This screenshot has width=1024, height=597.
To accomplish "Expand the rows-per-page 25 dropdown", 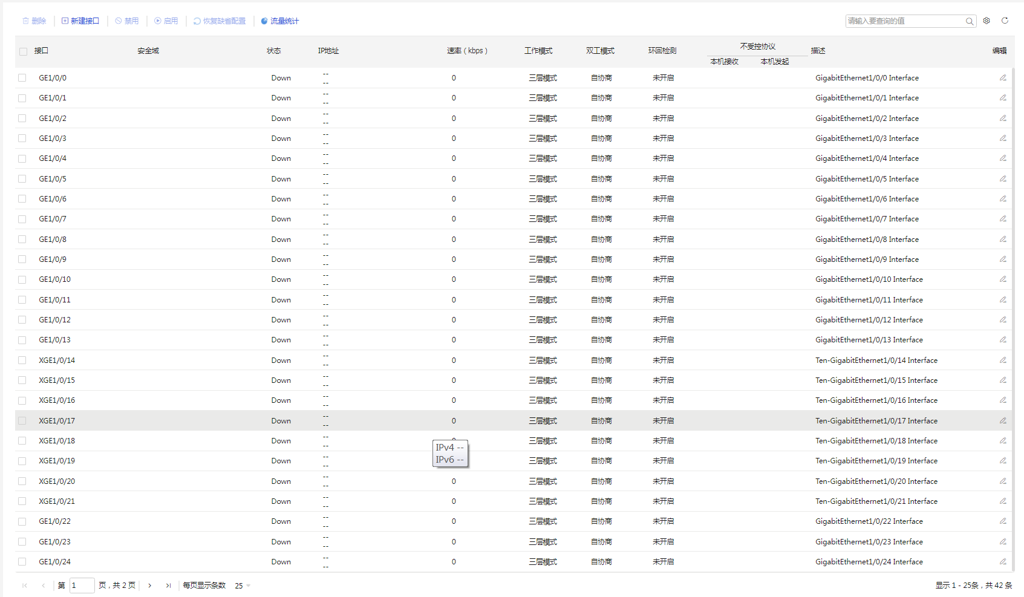I will coord(243,586).
